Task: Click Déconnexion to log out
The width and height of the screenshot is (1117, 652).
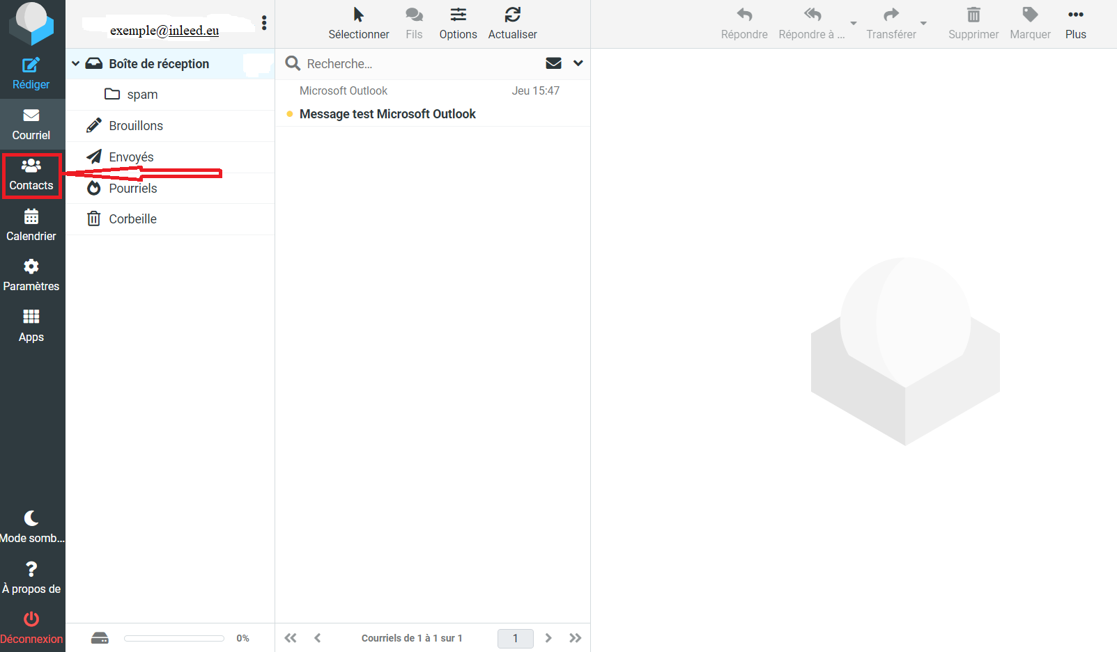Action: coord(31,628)
